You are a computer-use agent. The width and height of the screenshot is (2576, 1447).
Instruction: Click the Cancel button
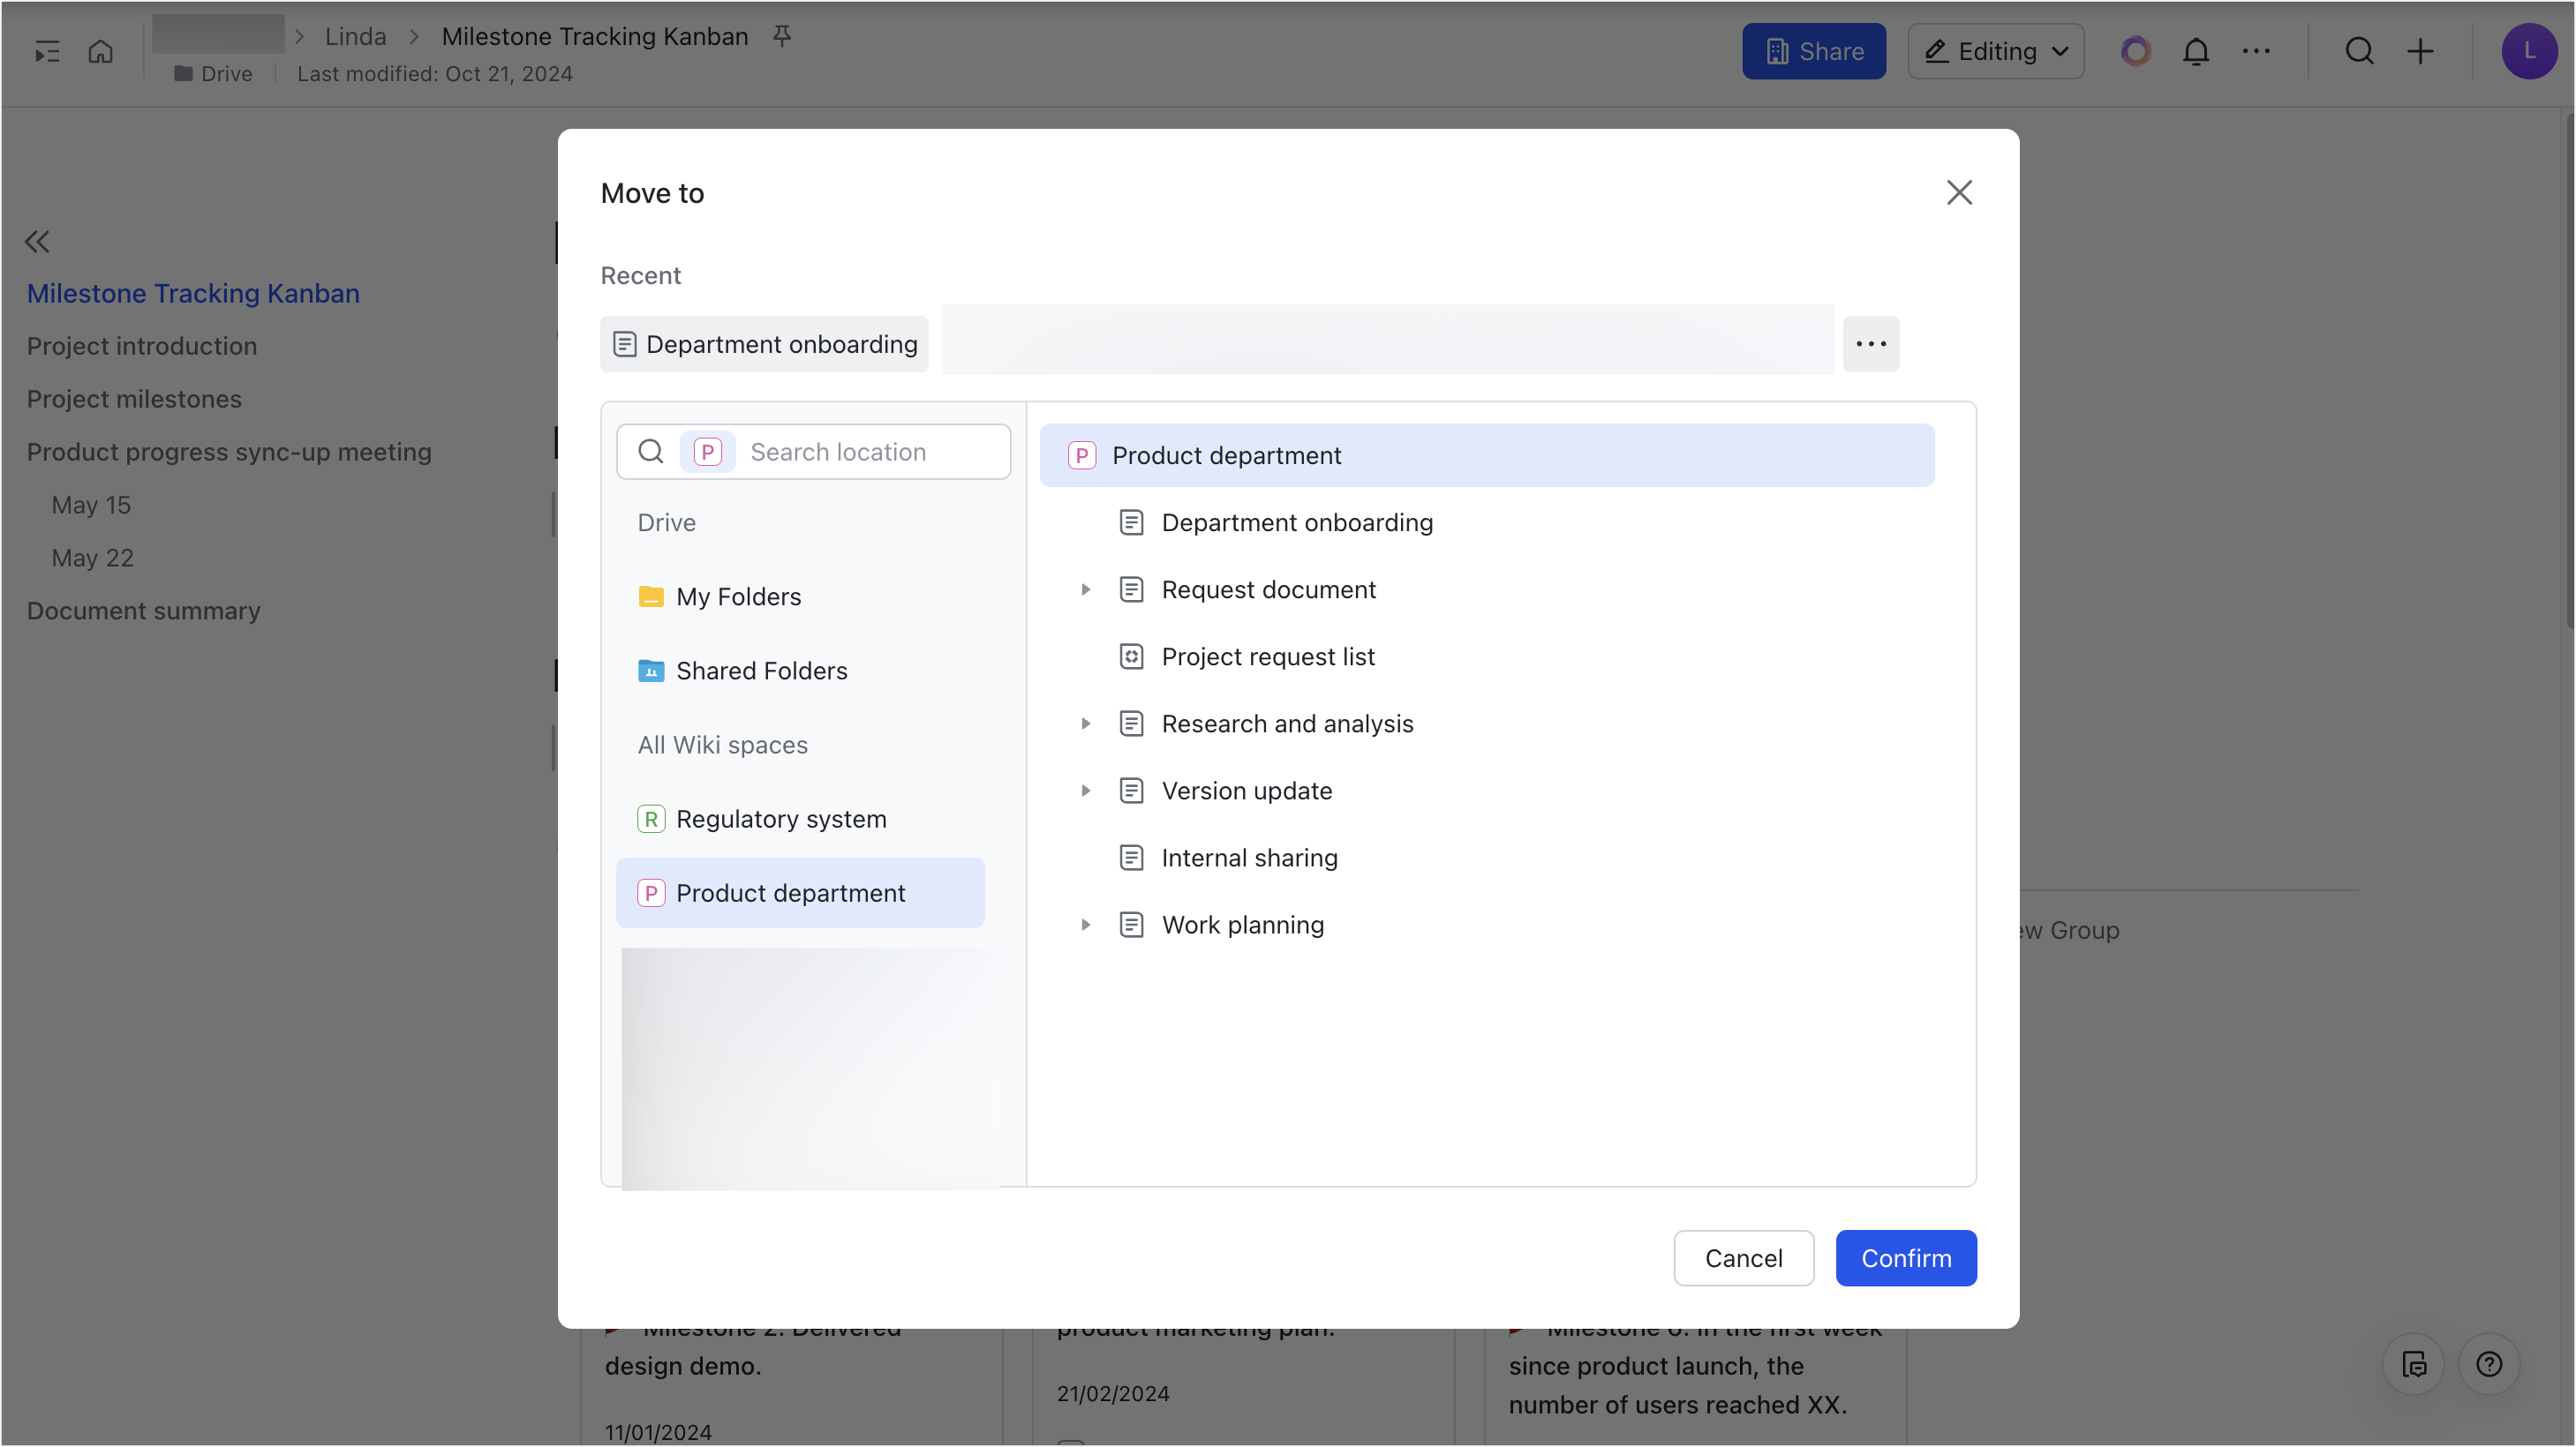click(x=1743, y=1258)
